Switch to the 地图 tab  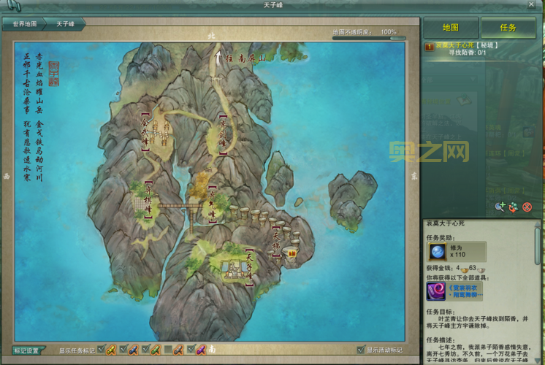click(x=451, y=28)
